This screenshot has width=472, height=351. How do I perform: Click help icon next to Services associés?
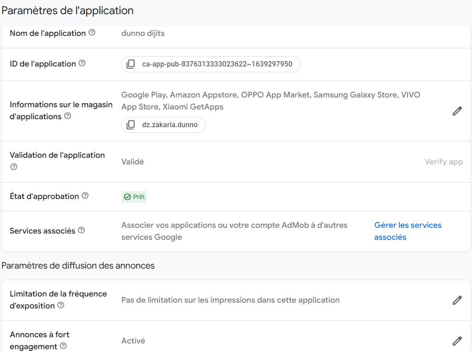(81, 230)
